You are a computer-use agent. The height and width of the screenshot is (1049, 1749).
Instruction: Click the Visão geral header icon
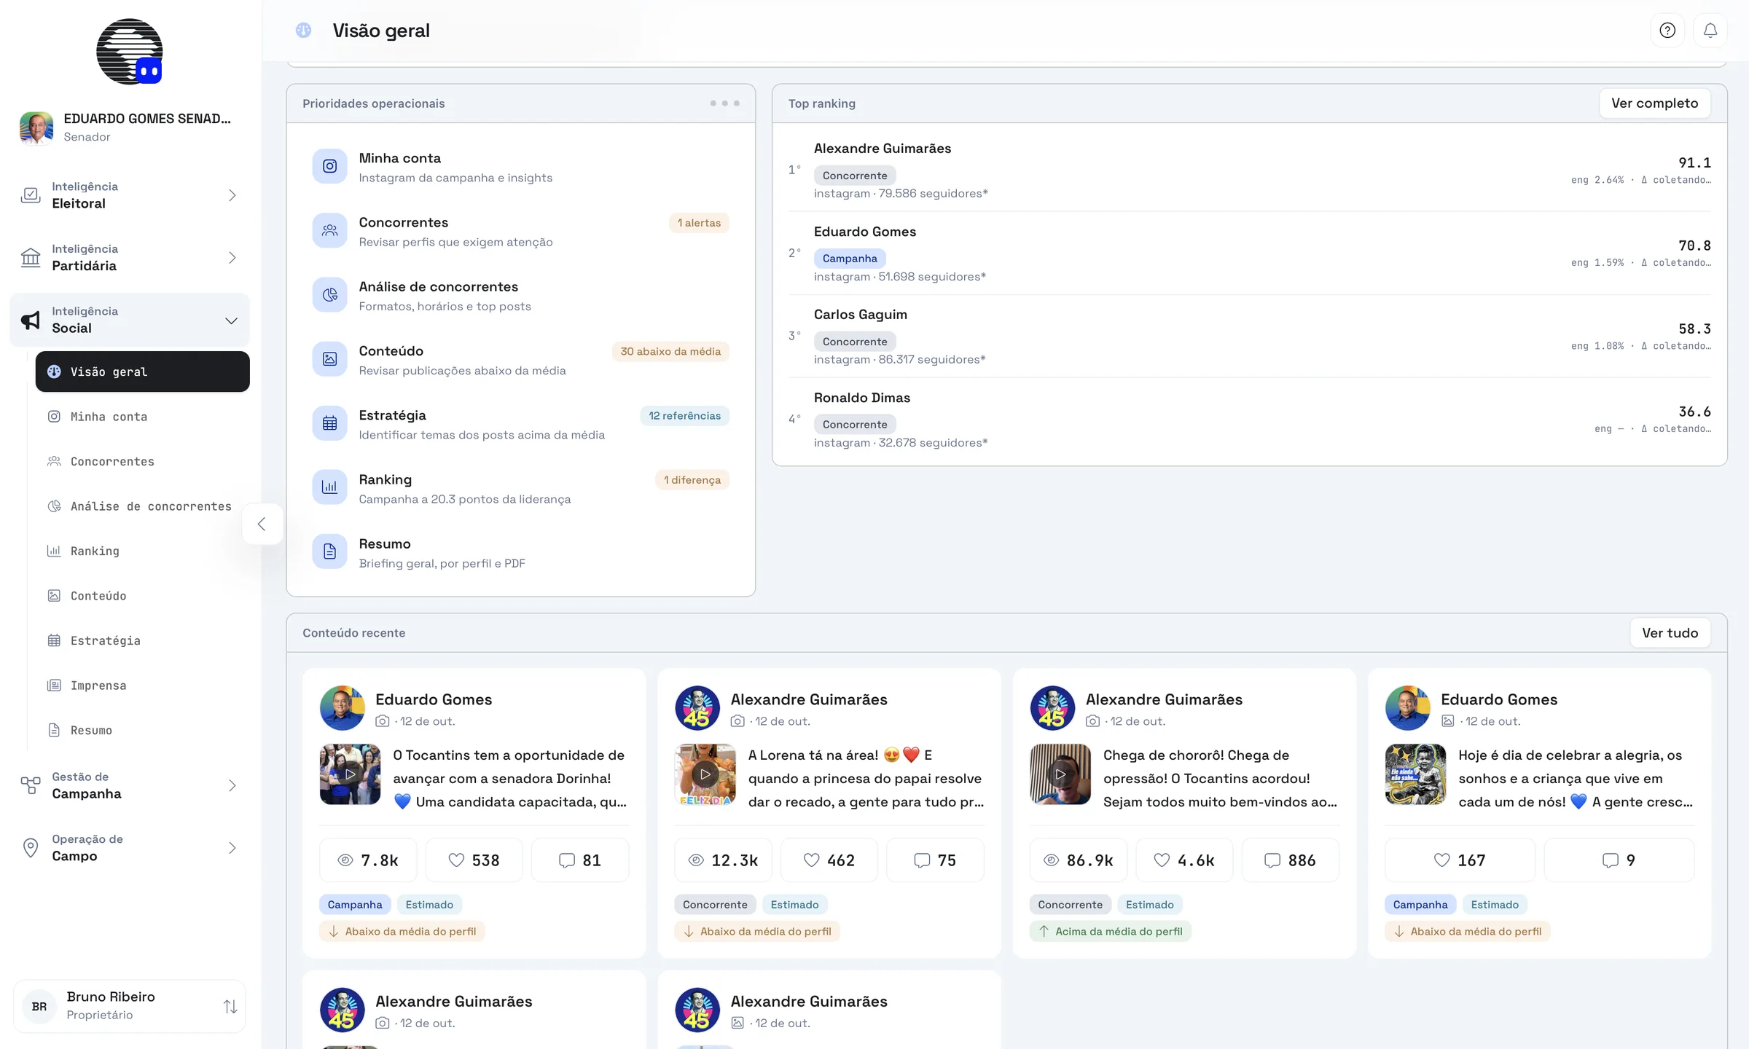point(304,31)
